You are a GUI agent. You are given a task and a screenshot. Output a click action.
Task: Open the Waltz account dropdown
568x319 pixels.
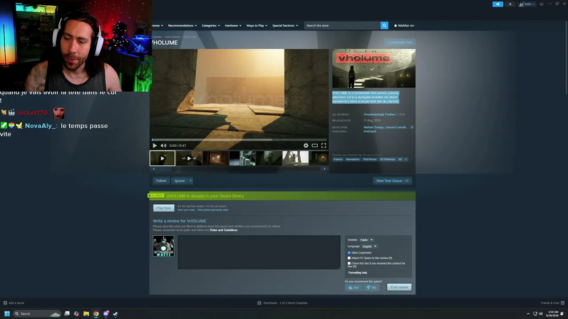[528, 4]
